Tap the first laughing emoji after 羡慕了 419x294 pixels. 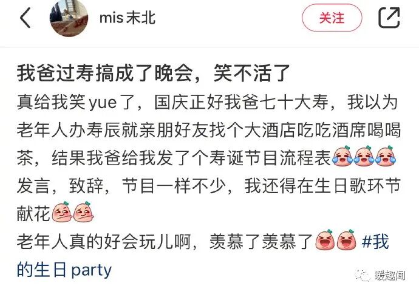point(325,240)
